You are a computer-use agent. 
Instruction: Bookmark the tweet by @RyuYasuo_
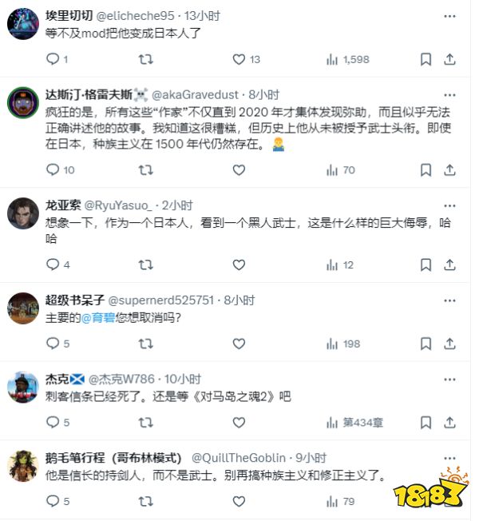[426, 265]
